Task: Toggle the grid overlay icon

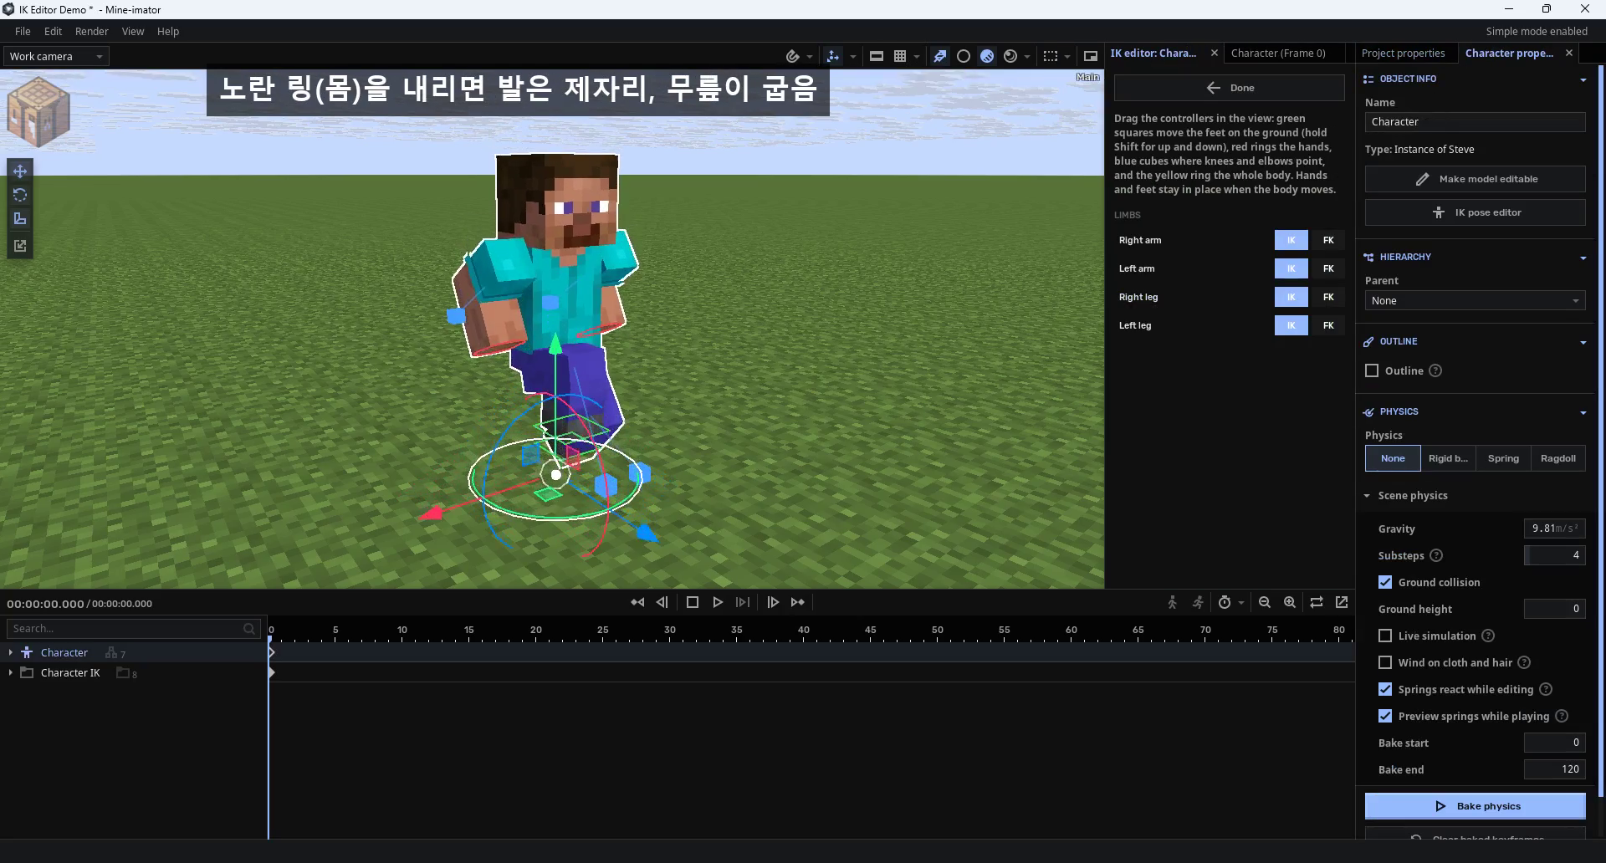Action: [900, 56]
